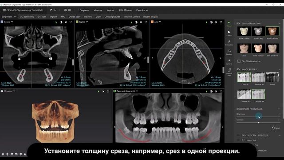Adjust the Brightness slider
The height and width of the screenshot is (160, 284).
pyautogui.click(x=258, y=117)
